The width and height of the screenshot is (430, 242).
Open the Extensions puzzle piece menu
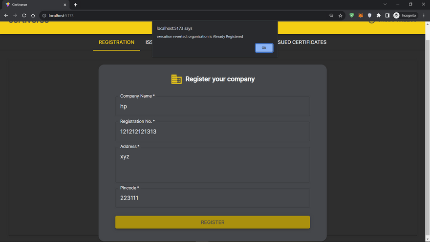tap(378, 16)
